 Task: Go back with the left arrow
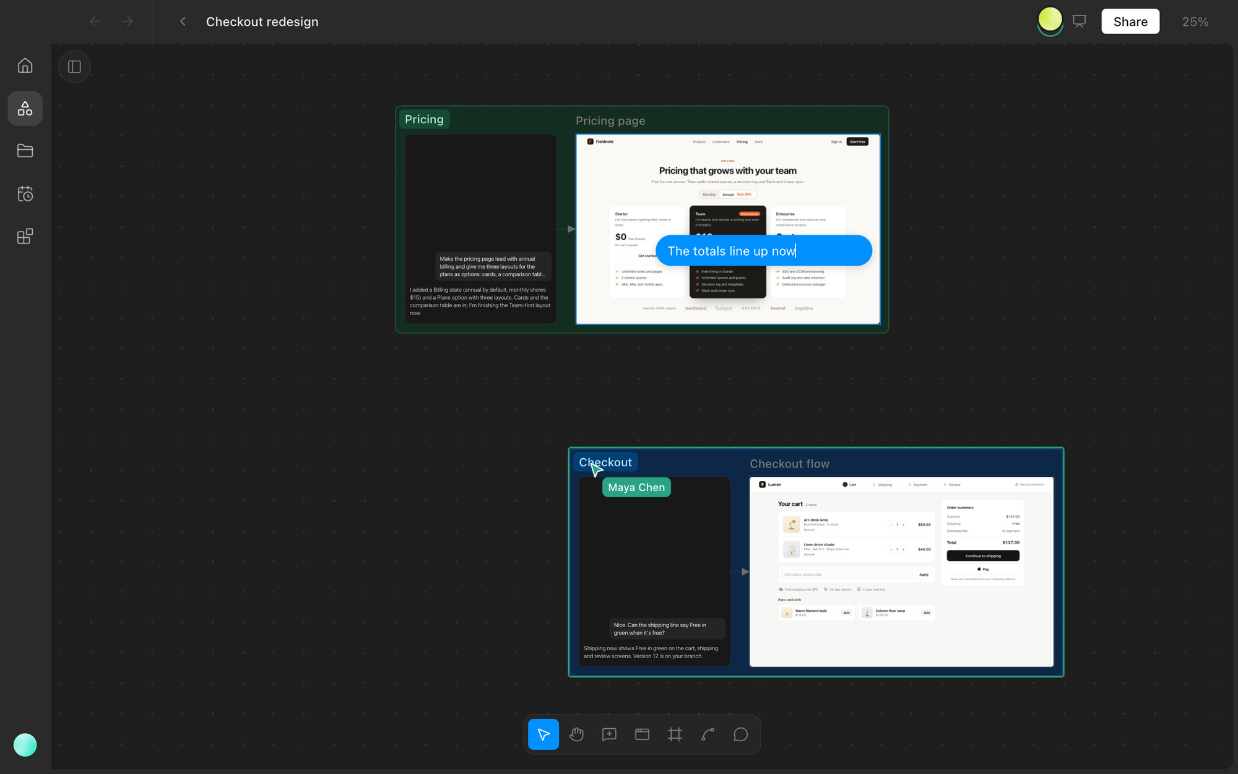pyautogui.click(x=95, y=22)
